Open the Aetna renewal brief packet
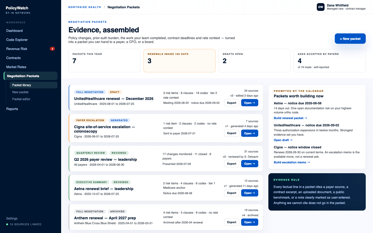Screen dimensions: 373x233 [x=249, y=193]
